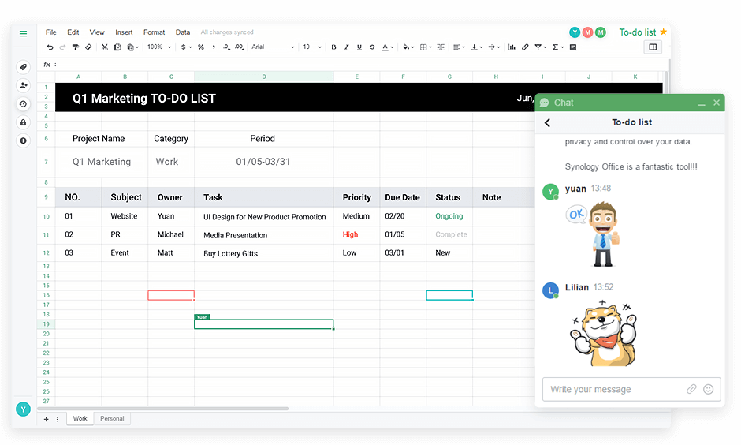The height and width of the screenshot is (445, 741).
Task: Open the Arial font dropdown
Action: click(272, 47)
